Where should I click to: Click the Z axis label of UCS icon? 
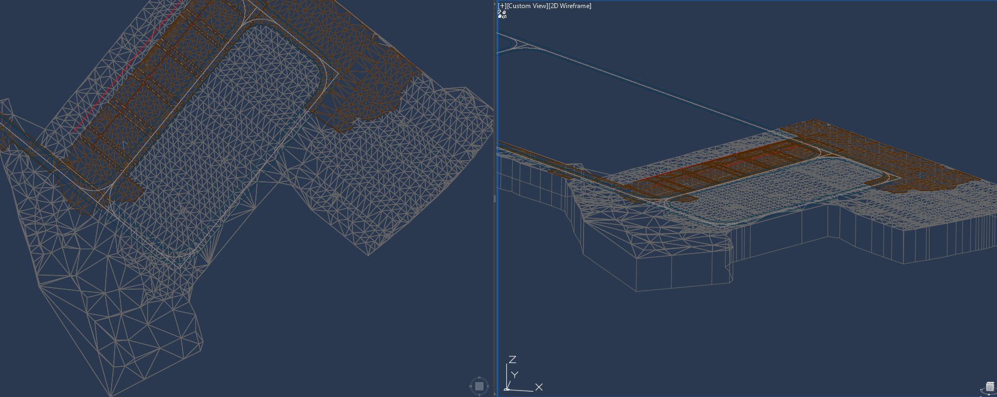(512, 359)
